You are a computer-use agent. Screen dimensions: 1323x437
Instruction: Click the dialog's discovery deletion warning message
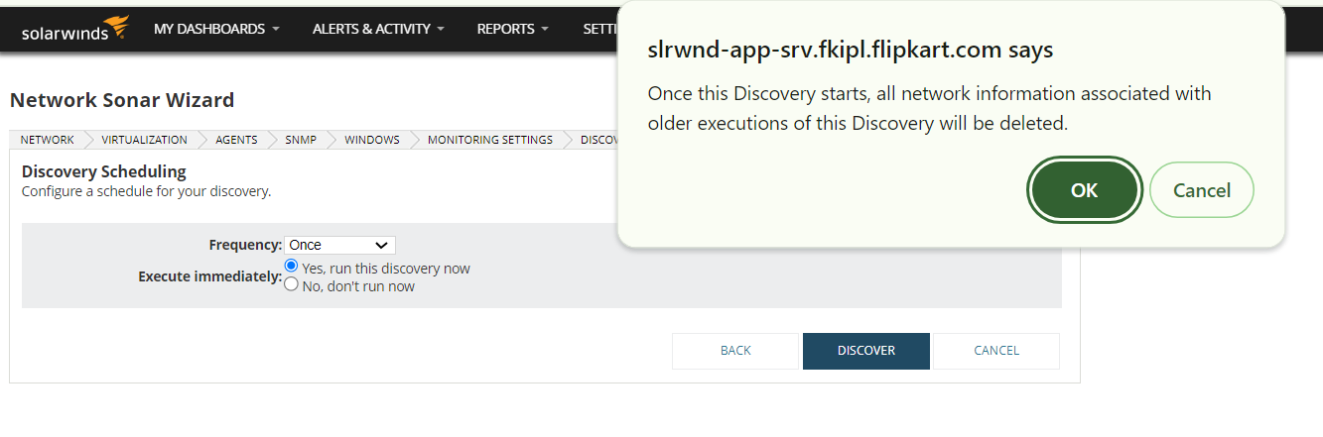tap(929, 109)
